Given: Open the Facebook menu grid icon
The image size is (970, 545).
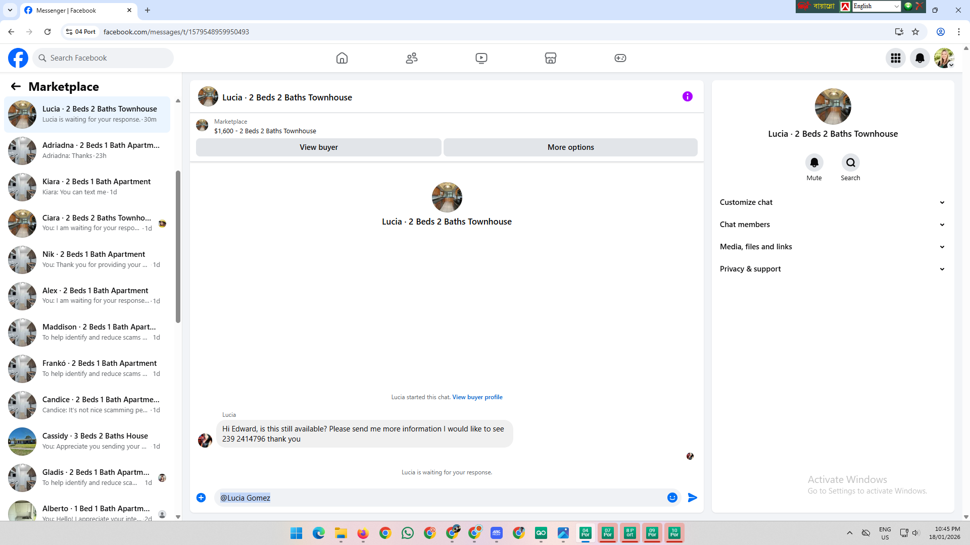Looking at the screenshot, I should [896, 58].
